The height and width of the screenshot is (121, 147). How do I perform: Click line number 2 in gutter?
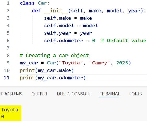pos(8,11)
